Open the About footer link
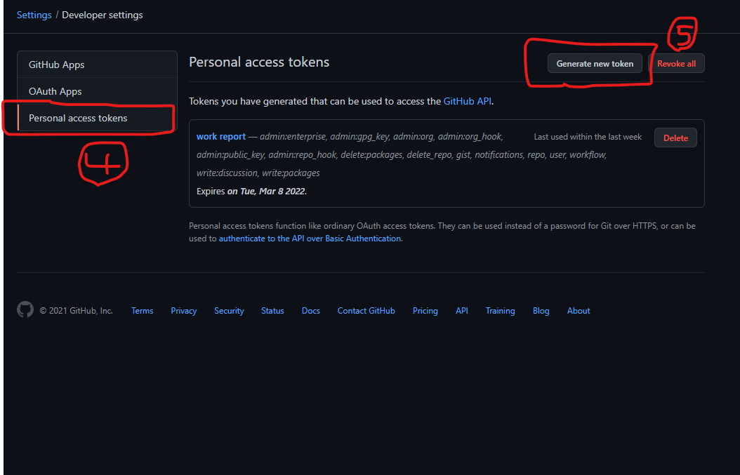The height and width of the screenshot is (475, 740). click(579, 311)
